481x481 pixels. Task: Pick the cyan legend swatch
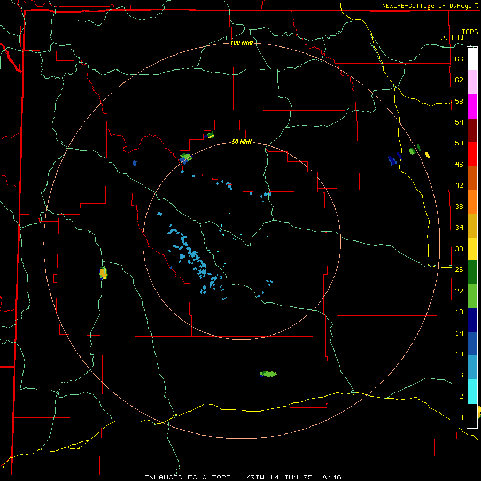(472, 392)
